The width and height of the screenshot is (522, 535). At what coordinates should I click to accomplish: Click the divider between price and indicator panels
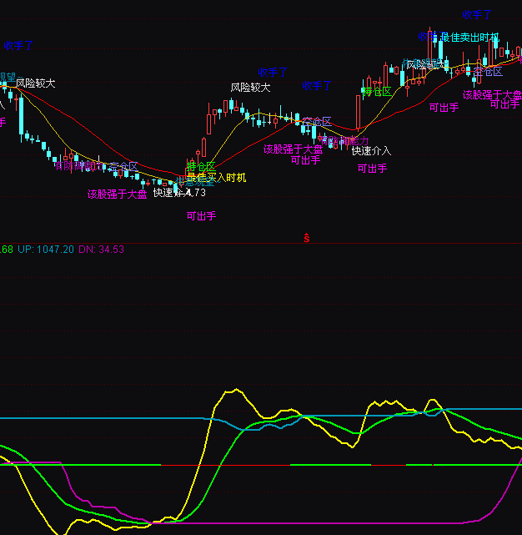(261, 243)
